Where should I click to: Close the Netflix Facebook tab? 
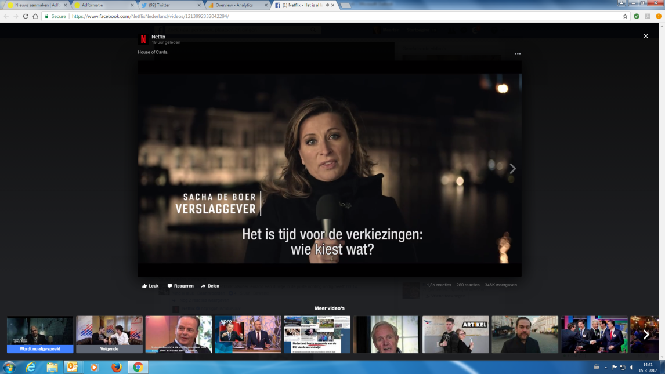point(333,5)
